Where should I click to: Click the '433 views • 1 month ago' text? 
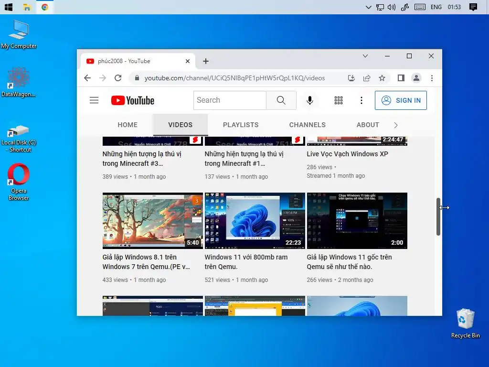click(134, 280)
